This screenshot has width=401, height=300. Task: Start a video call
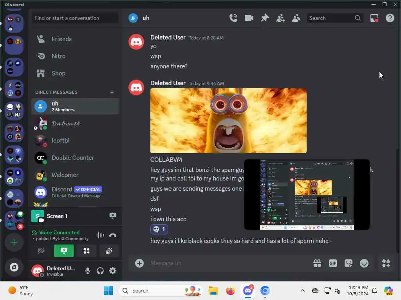tap(249, 18)
